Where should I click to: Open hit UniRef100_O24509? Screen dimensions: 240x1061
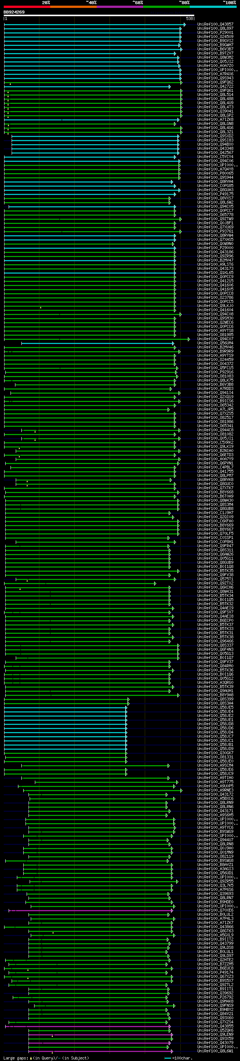(x=215, y=37)
